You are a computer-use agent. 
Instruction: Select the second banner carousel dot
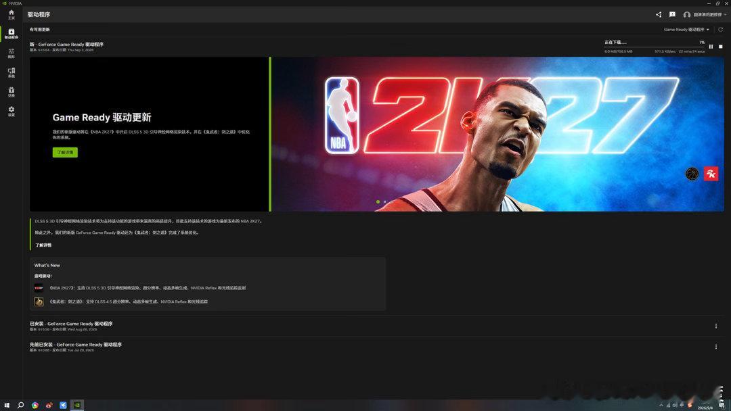(x=384, y=201)
